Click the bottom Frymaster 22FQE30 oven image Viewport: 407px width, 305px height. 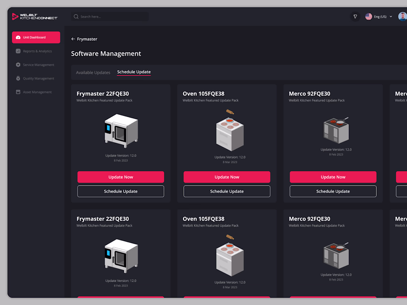(x=121, y=256)
